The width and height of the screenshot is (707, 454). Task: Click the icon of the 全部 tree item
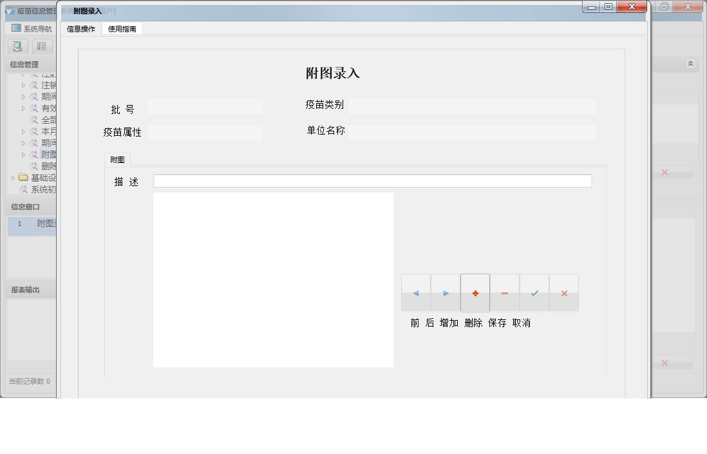(34, 120)
